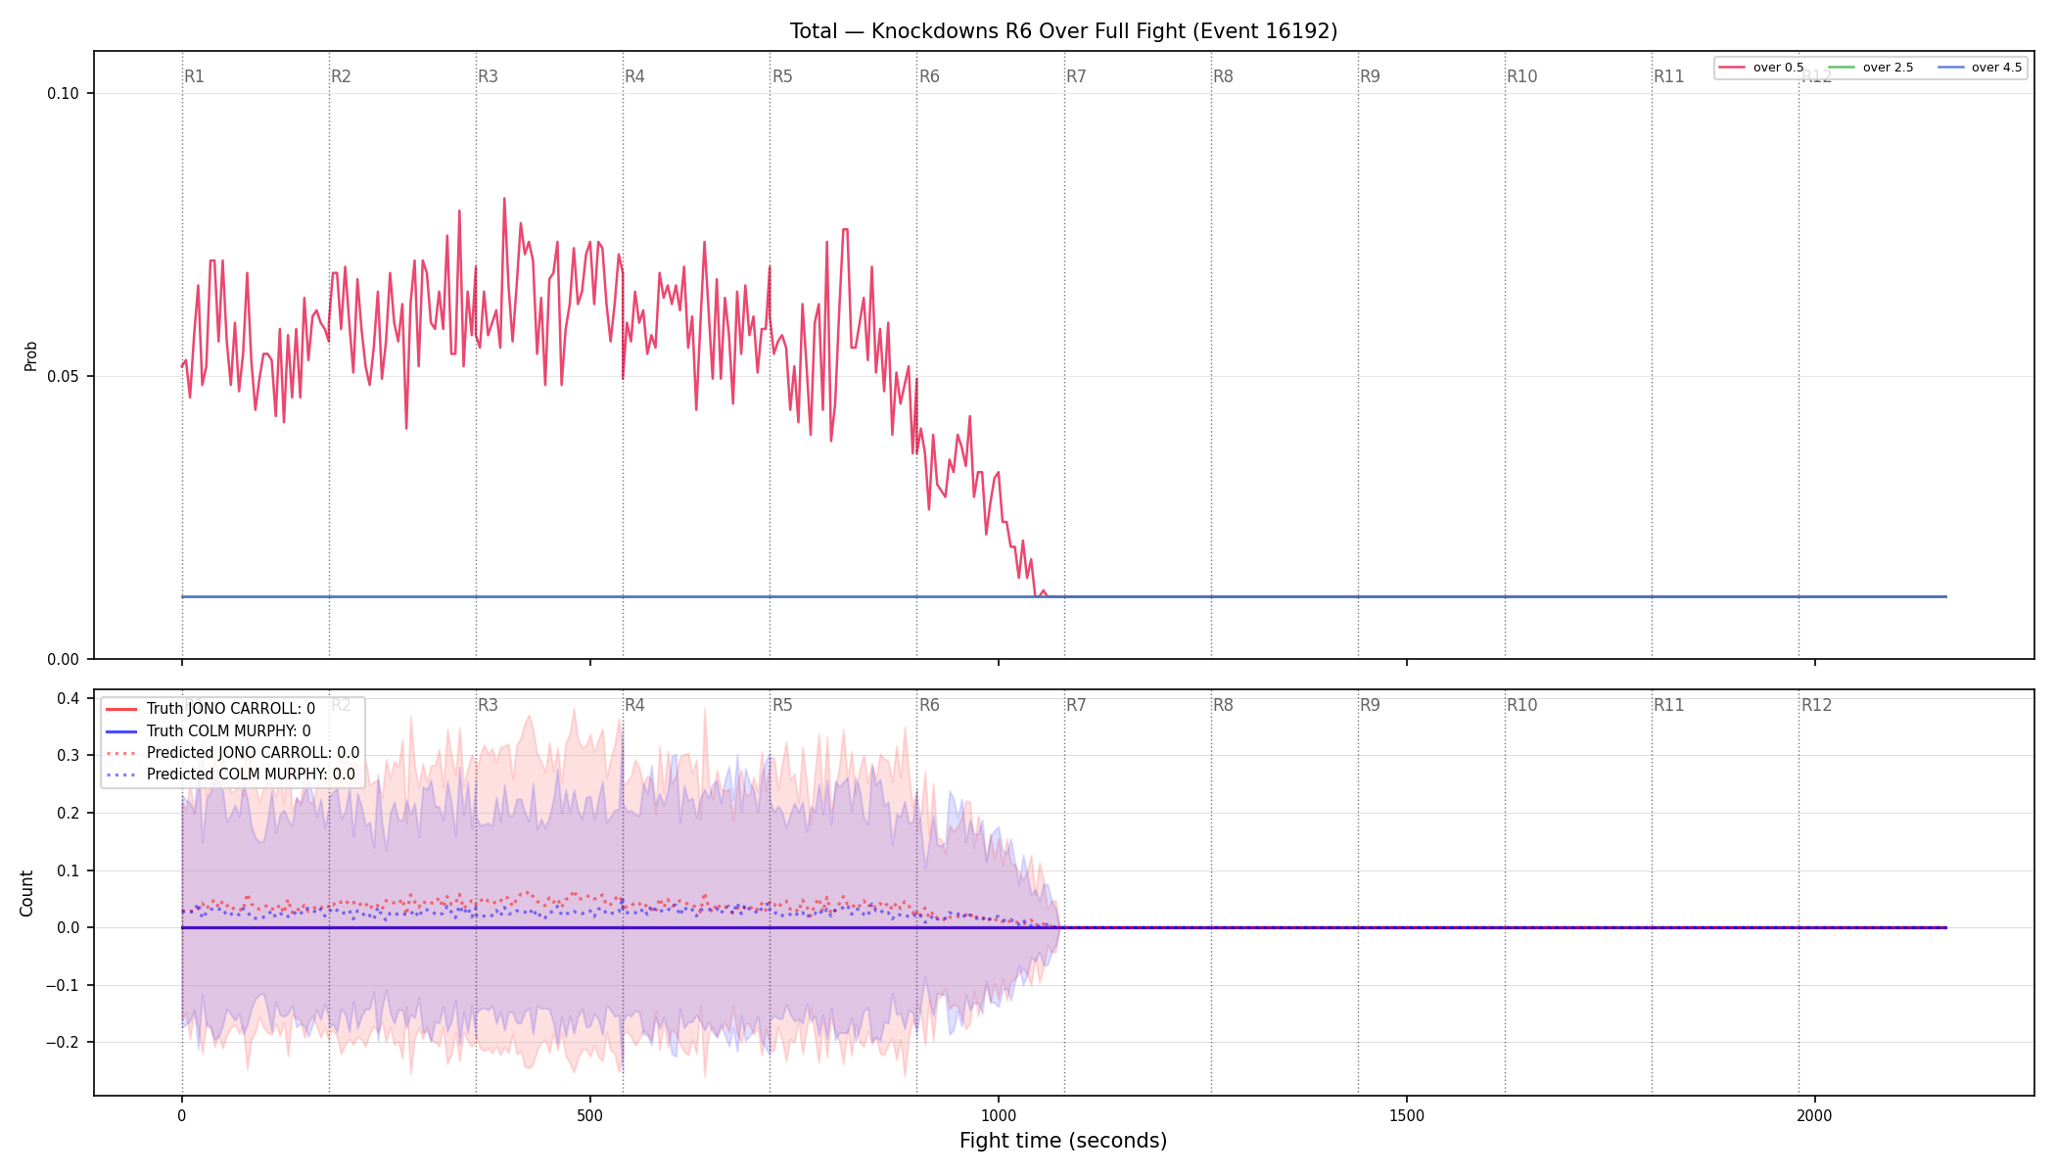This screenshot has height=1175, width=2056.
Task: Click the 0.05 tick on Prob axis
Action: tap(63, 377)
